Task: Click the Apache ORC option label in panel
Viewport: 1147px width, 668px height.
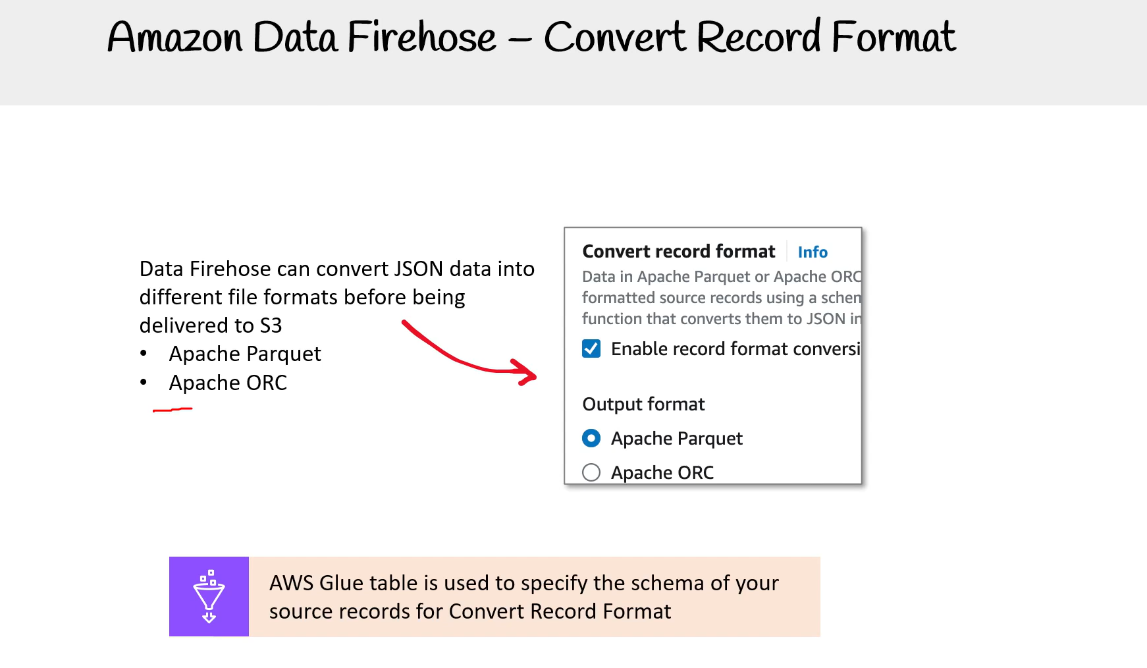Action: (662, 473)
